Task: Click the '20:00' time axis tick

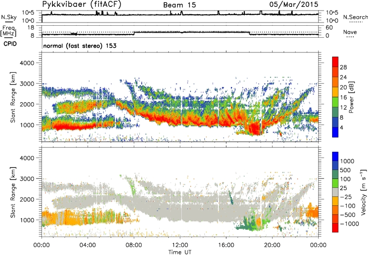Action: click(x=272, y=245)
